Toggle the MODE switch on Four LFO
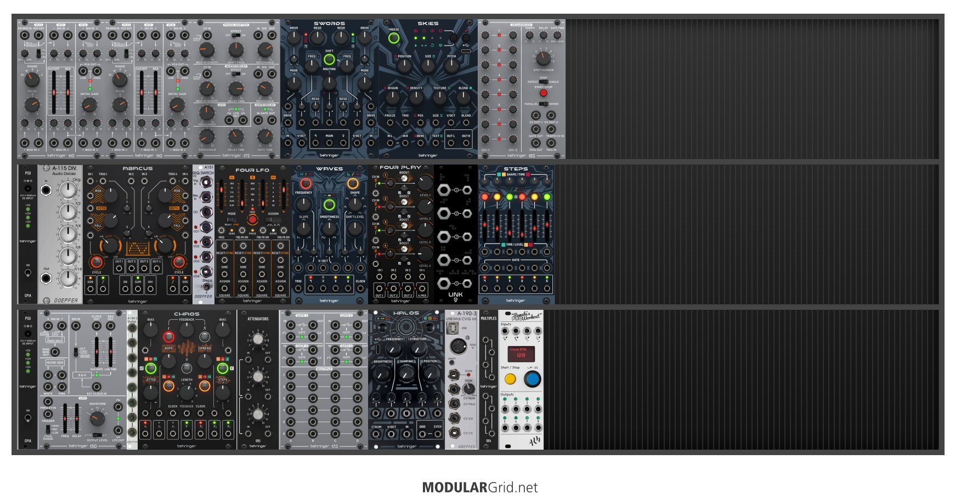This screenshot has height=499, width=961. click(x=232, y=219)
